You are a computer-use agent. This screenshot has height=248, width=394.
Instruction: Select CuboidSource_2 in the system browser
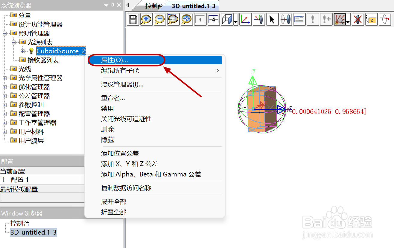click(60, 51)
